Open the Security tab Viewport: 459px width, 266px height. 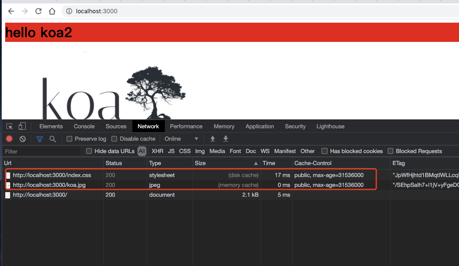point(295,127)
